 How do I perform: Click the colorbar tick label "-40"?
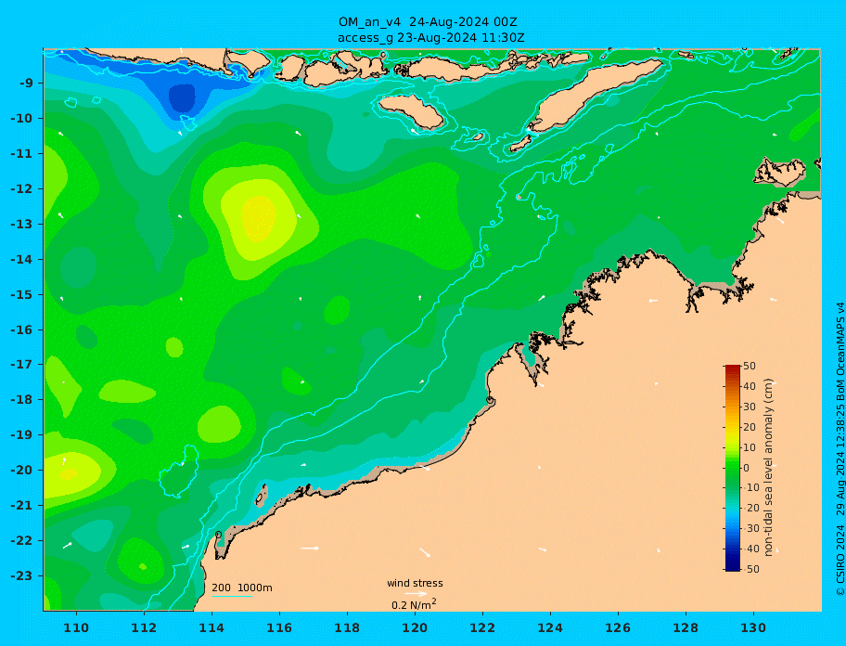(750, 549)
